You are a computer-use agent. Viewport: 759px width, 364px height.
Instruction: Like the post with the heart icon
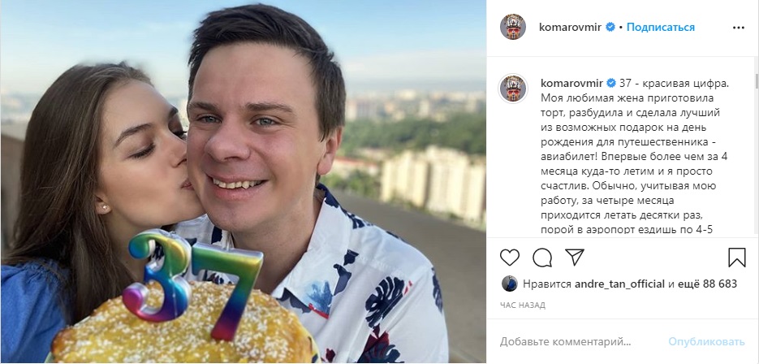509,258
